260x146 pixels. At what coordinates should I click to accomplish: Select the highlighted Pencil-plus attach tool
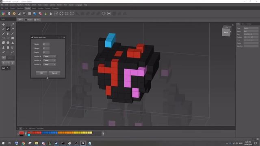pyautogui.click(x=8, y=29)
